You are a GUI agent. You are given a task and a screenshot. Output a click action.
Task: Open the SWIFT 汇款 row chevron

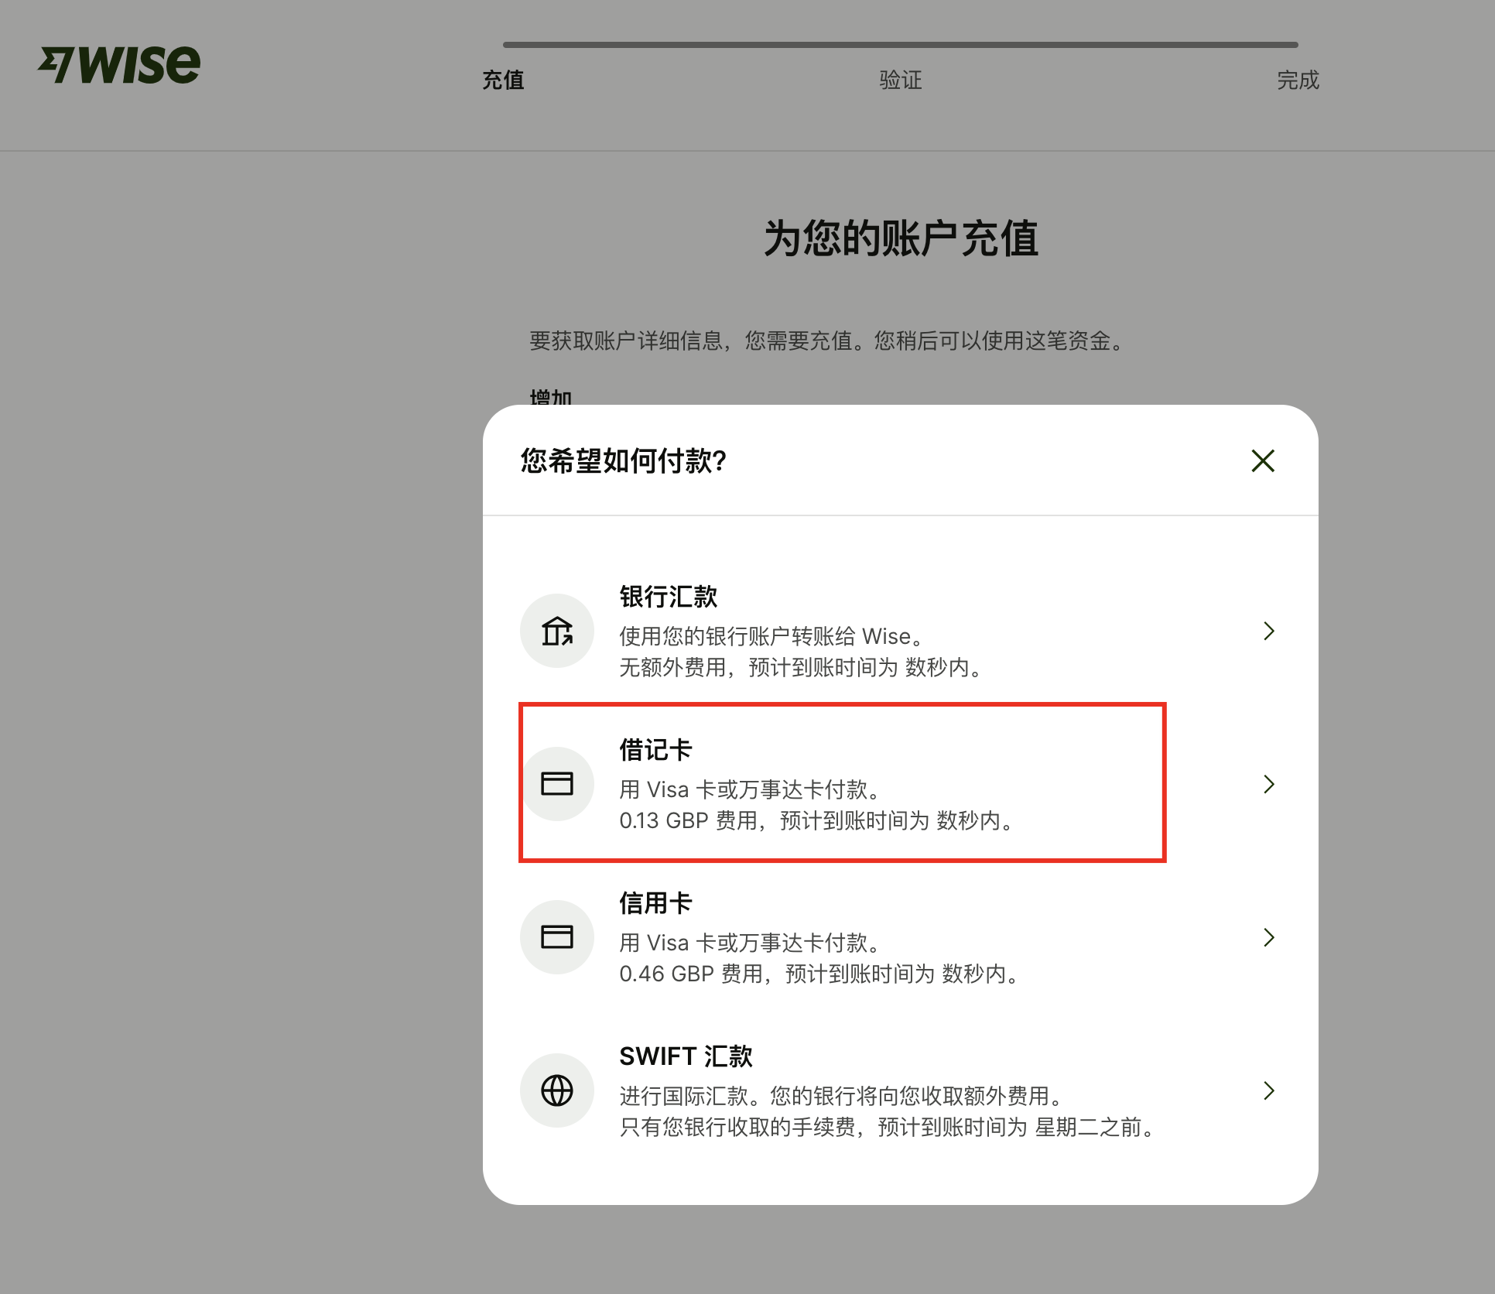[1268, 1090]
